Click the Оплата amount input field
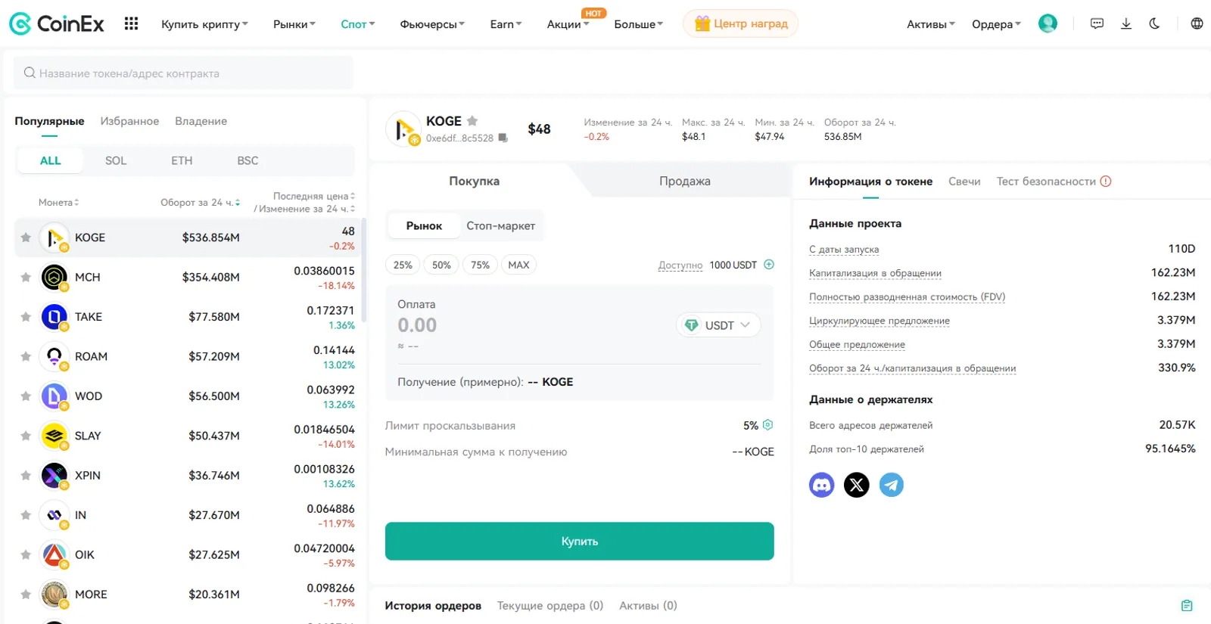The image size is (1211, 624). 530,325
